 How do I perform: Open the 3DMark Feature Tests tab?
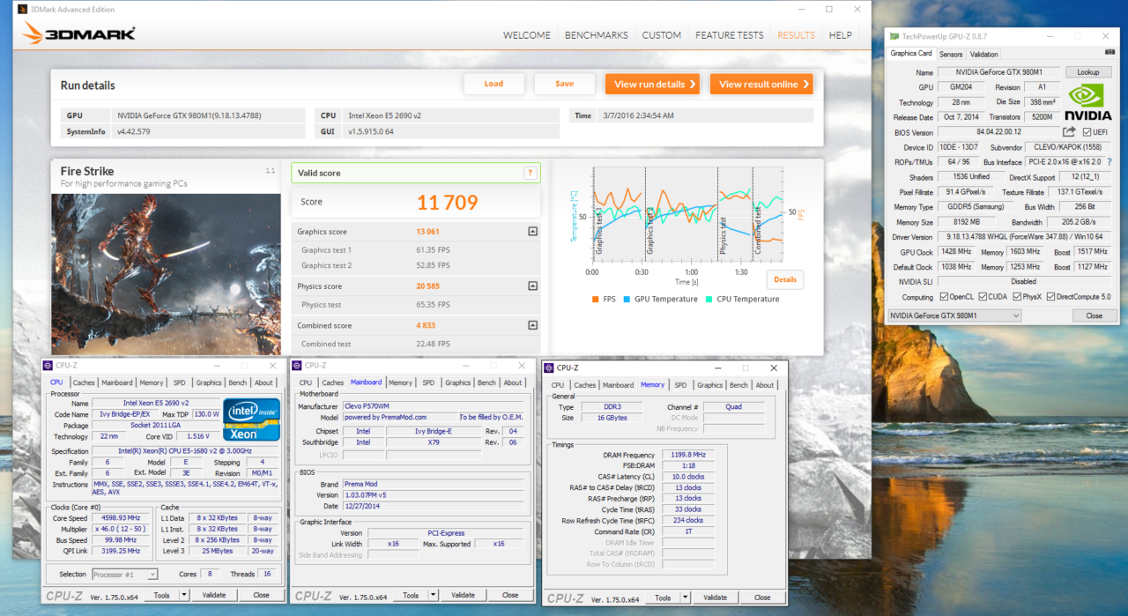(730, 35)
